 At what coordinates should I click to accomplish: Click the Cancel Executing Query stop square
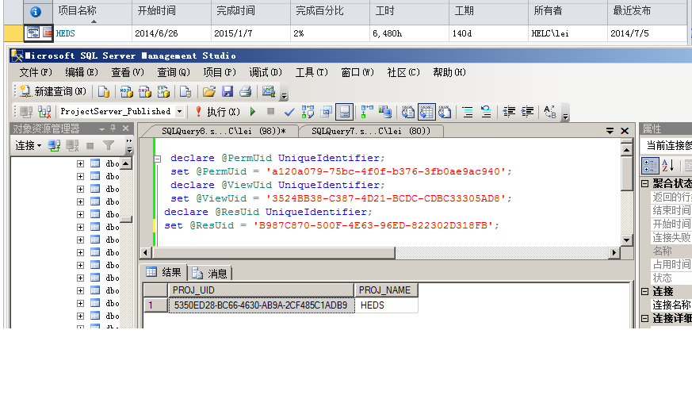270,112
